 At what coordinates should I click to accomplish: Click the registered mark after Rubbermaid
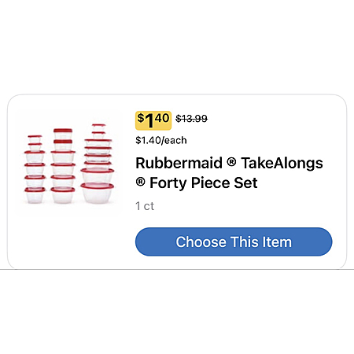pyautogui.click(x=231, y=162)
